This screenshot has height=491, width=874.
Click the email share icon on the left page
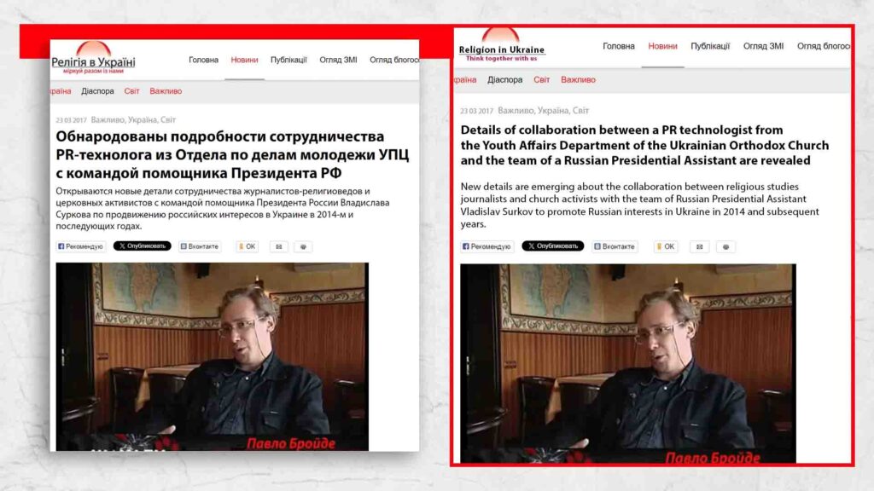point(279,246)
